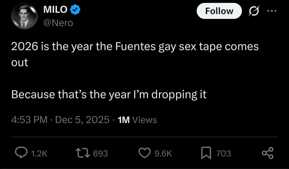Click the 693 reposts count

click(101, 154)
